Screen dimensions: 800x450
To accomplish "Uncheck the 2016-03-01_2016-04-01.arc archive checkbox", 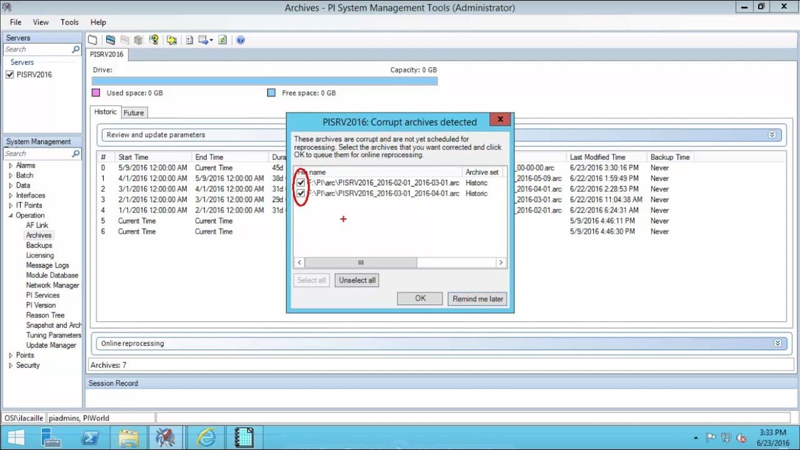I will click(x=301, y=193).
